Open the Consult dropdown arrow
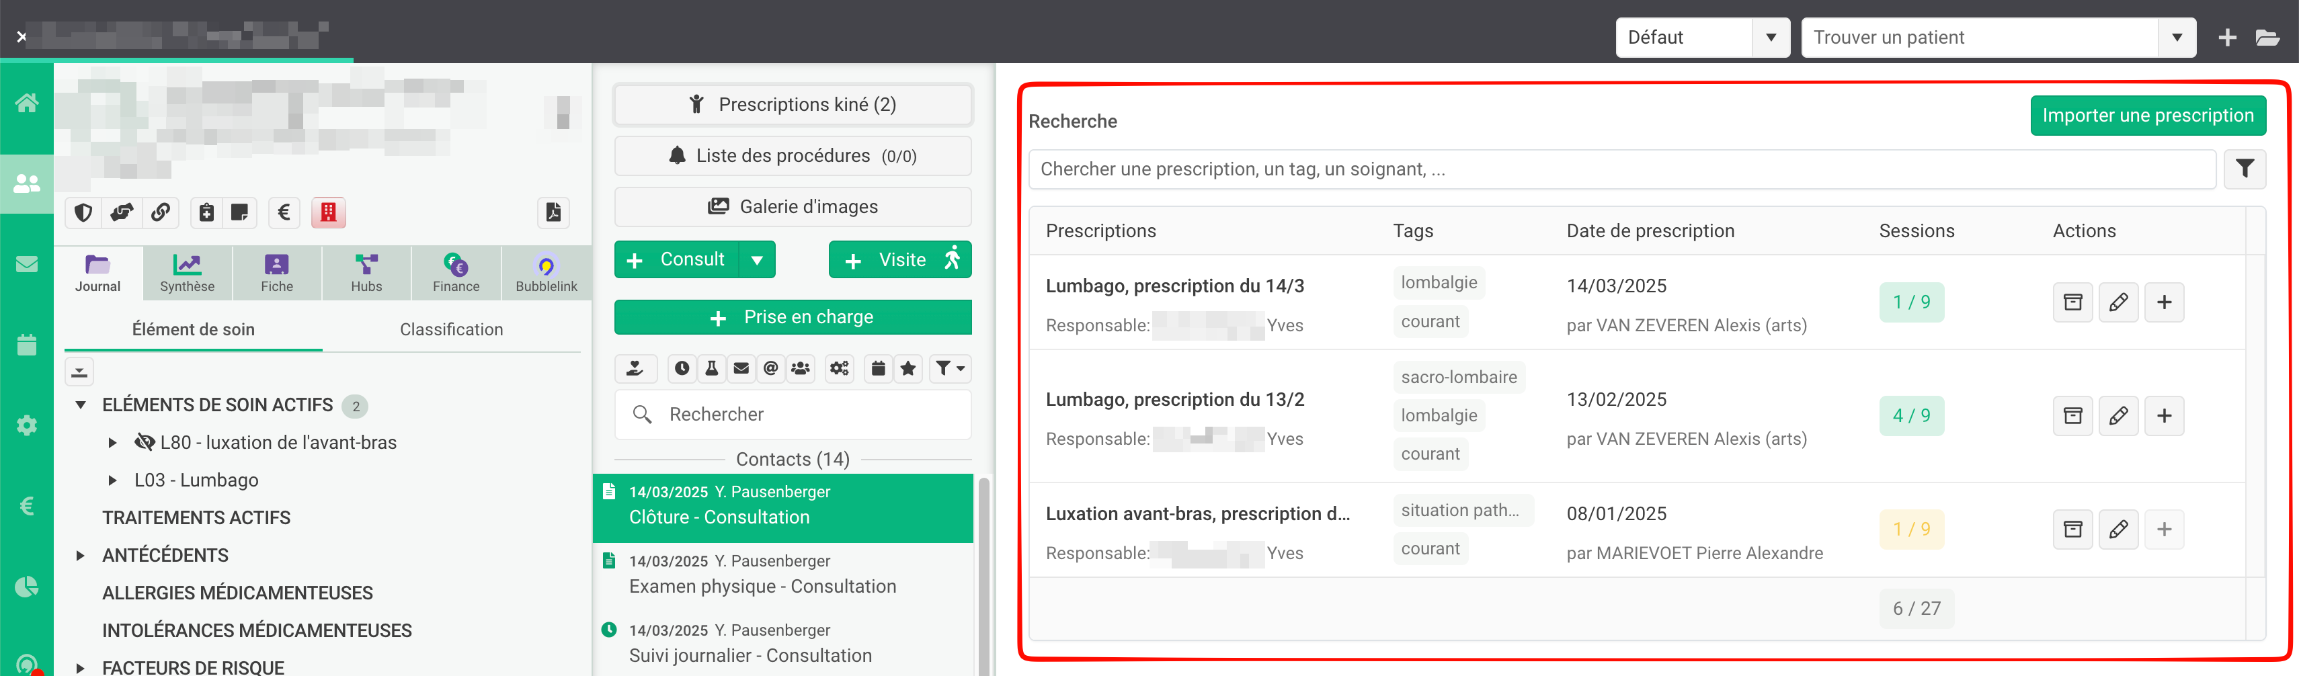The width and height of the screenshot is (2299, 676). point(757,259)
